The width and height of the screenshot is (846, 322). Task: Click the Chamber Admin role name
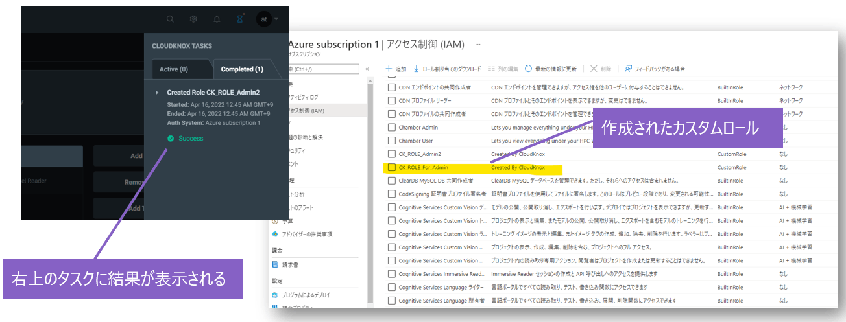pyautogui.click(x=418, y=127)
